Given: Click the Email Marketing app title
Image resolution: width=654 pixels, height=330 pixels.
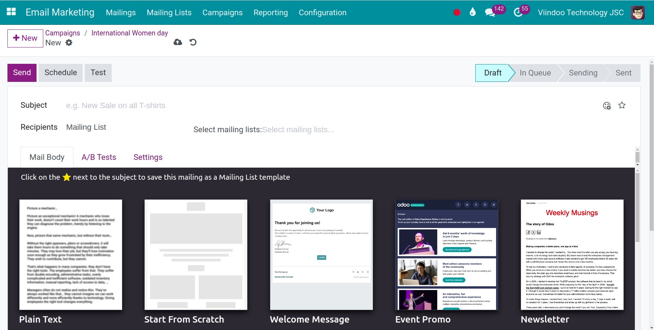Looking at the screenshot, I should (60, 12).
